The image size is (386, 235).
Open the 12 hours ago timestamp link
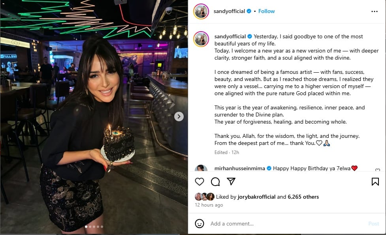click(x=209, y=205)
